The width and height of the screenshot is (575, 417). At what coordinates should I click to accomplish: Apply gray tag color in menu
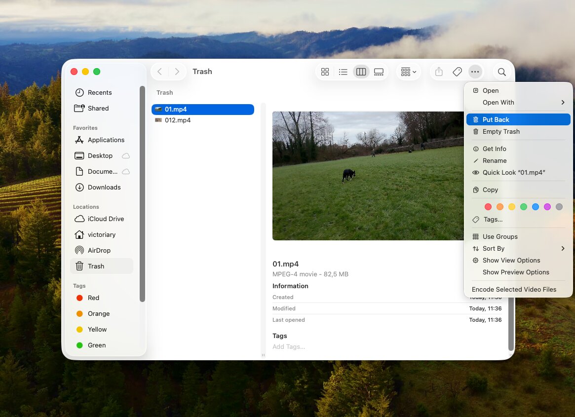coord(559,207)
